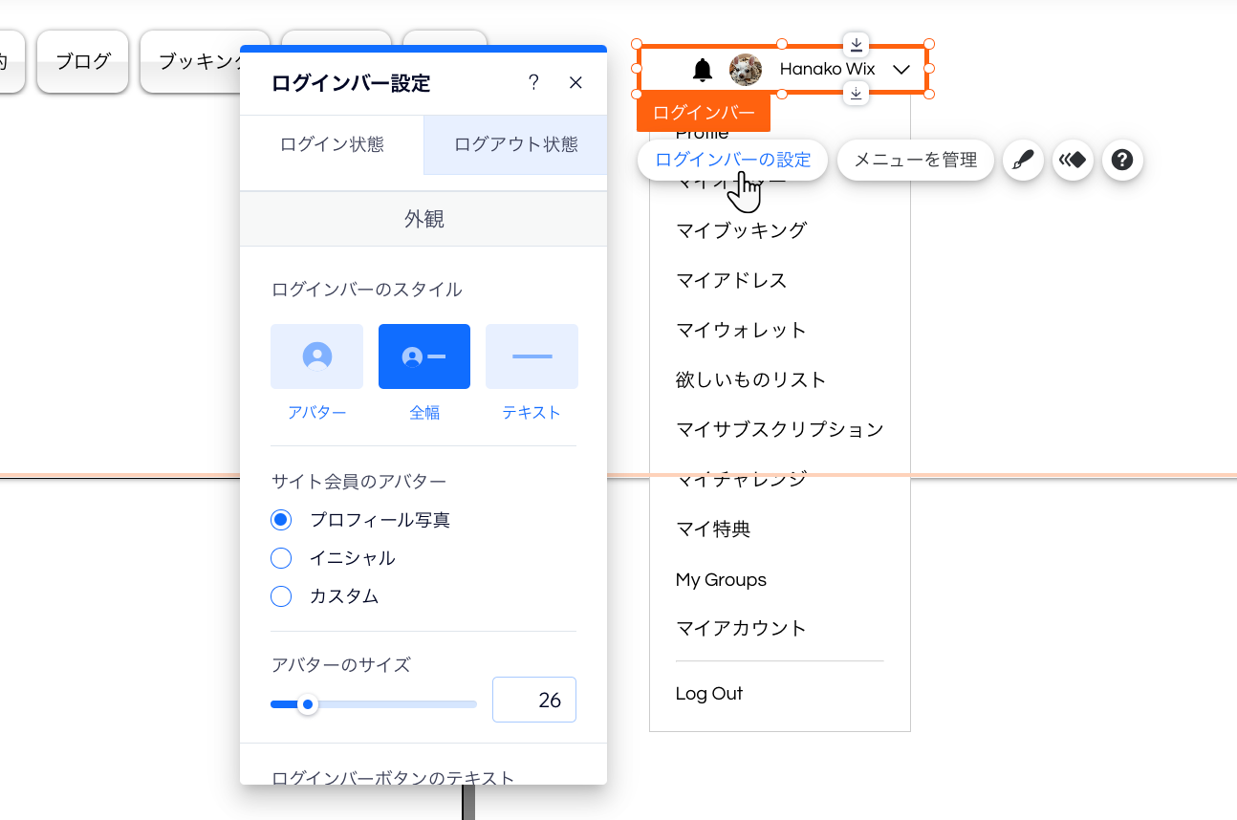Select the アバター login bar style
The image size is (1237, 820).
pyautogui.click(x=316, y=356)
